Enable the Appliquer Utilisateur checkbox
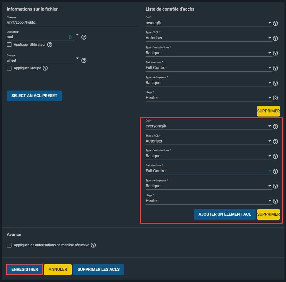 click(x=9, y=45)
